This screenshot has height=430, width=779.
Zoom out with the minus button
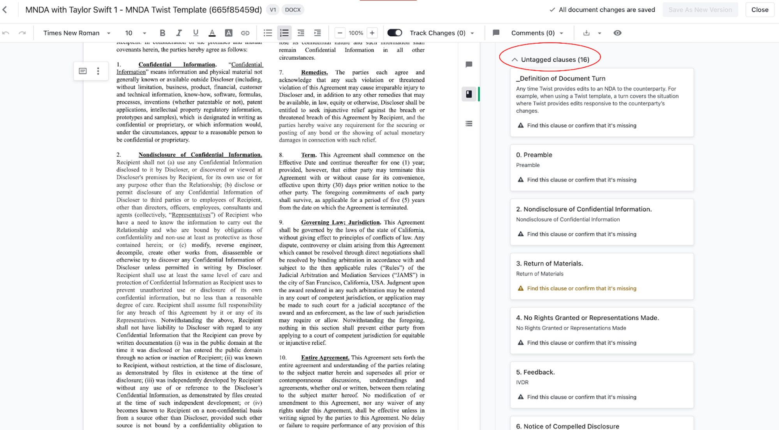pyautogui.click(x=340, y=33)
